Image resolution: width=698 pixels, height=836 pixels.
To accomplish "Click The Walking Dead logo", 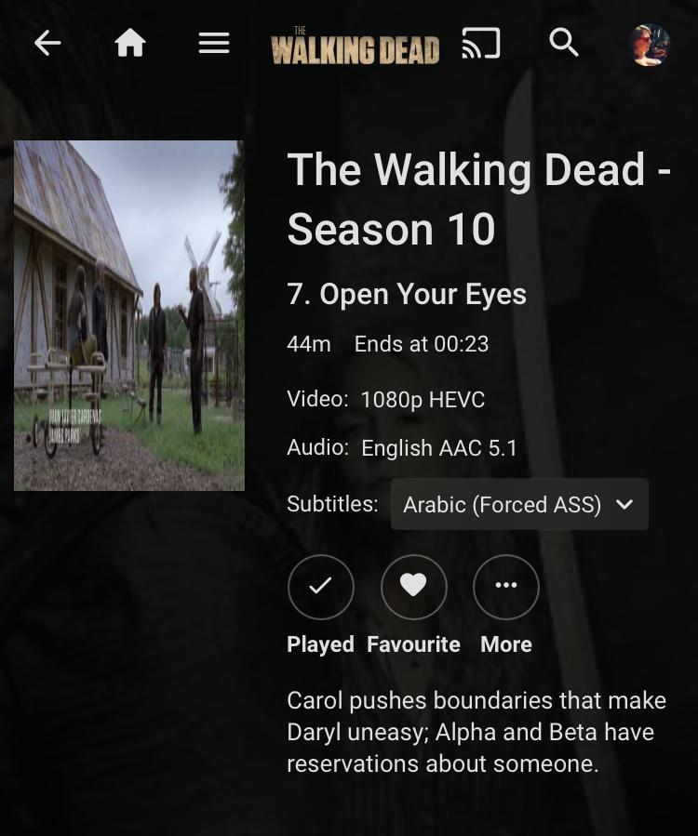I will pyautogui.click(x=355, y=46).
